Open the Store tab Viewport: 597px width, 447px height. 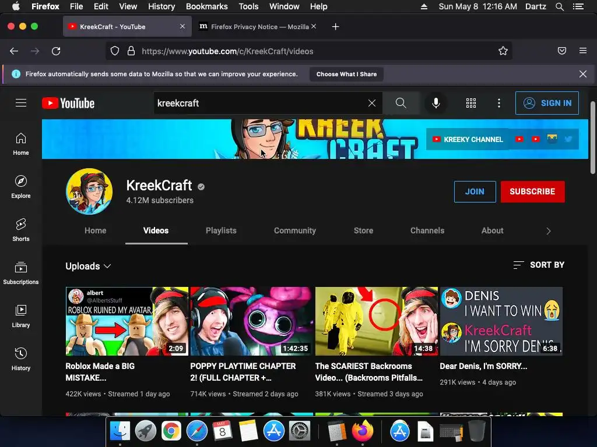[x=364, y=230]
